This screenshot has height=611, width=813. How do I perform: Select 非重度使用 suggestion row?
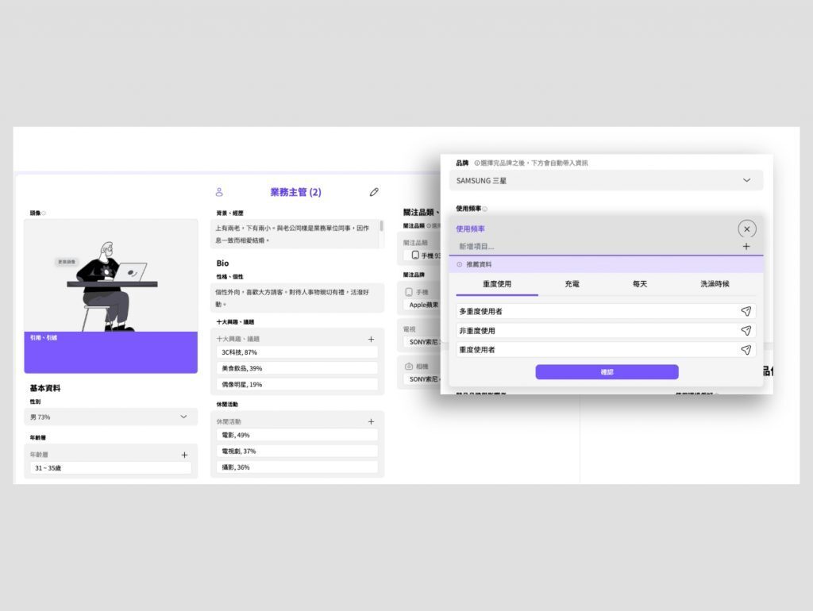606,330
